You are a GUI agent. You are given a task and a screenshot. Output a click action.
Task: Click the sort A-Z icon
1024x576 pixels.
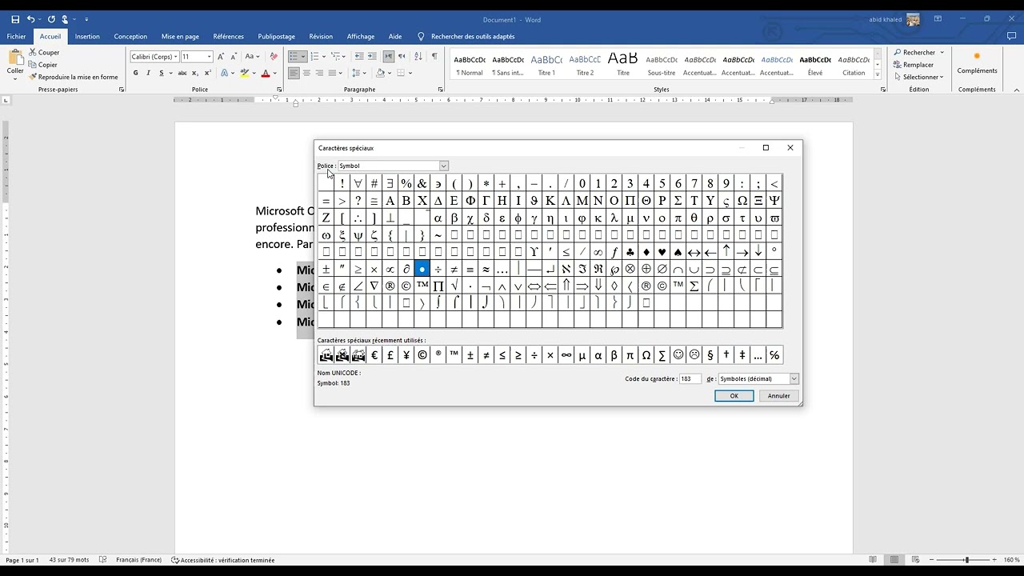point(418,57)
